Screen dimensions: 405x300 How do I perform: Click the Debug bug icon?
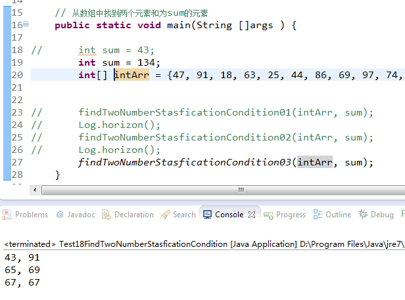point(363,215)
